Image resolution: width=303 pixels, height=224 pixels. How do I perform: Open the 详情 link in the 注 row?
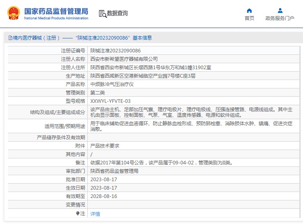coord(95,214)
